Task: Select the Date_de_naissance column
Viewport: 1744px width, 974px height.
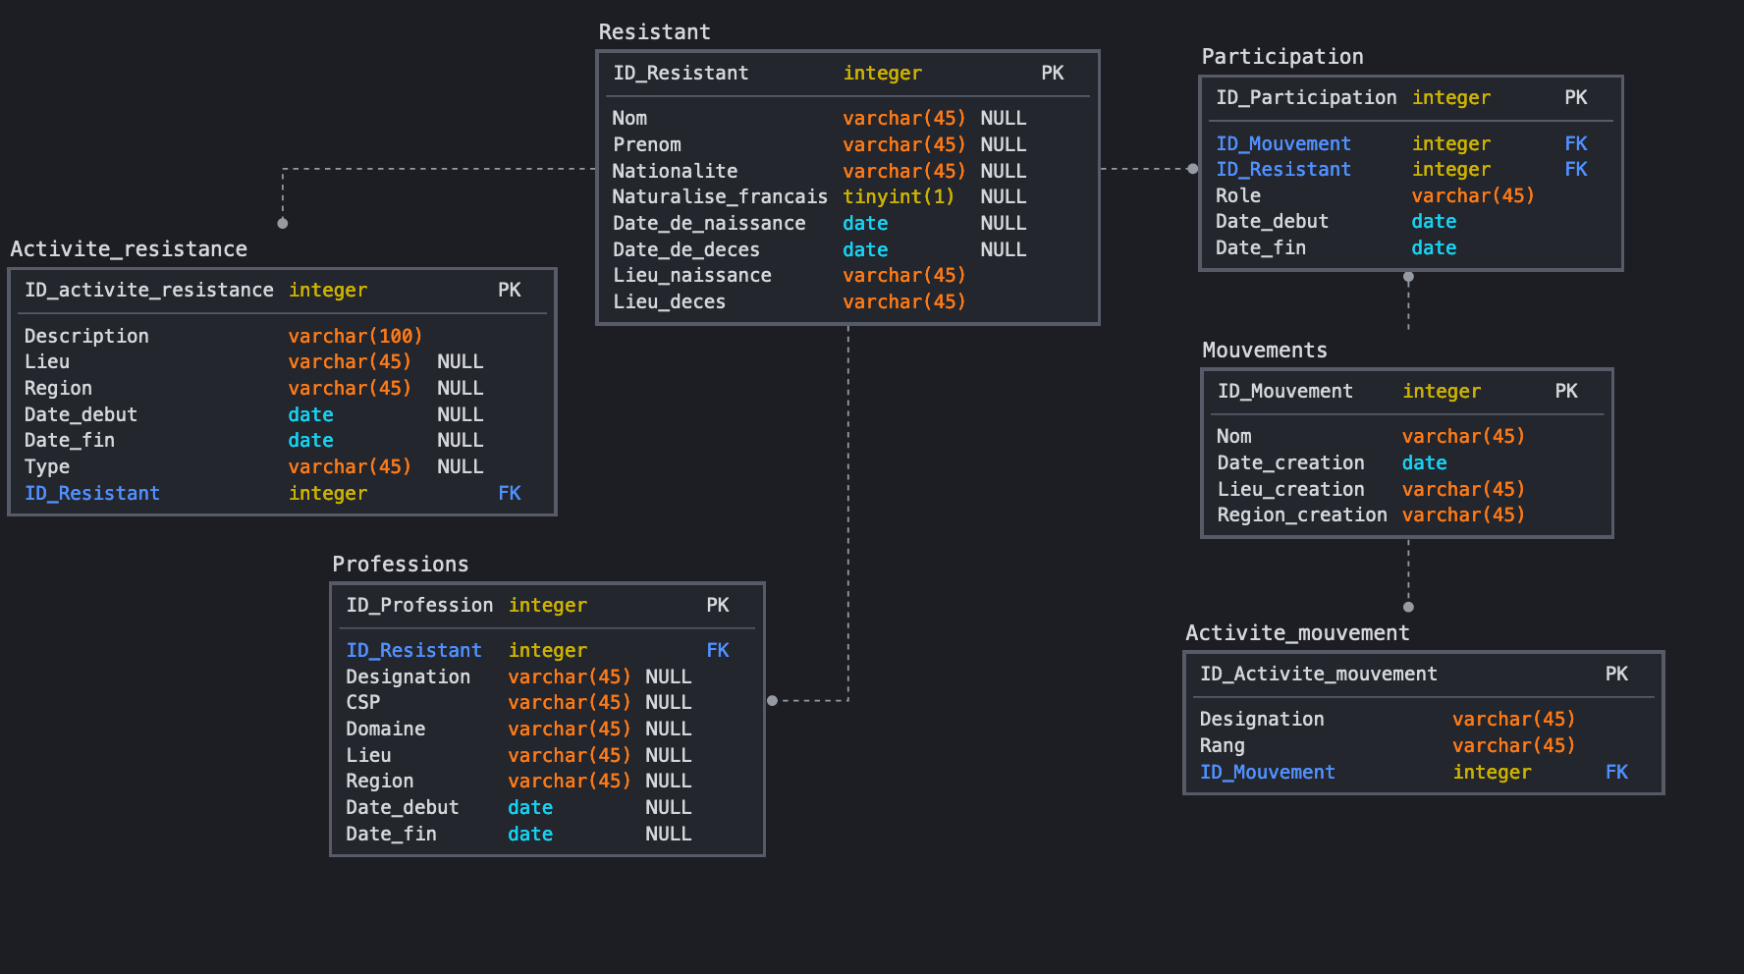Action: 847,223
